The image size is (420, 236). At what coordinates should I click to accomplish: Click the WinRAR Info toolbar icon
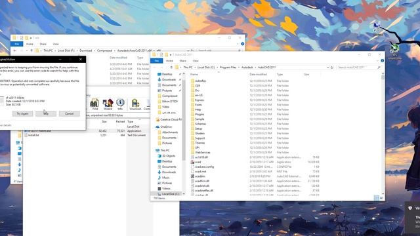coord(120,104)
